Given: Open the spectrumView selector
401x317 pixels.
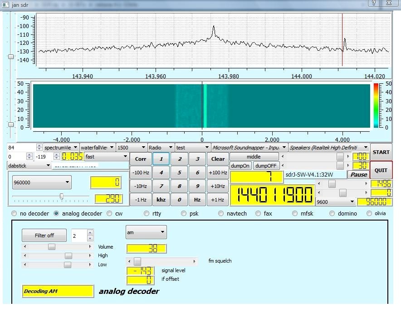Looking at the screenshot, I should tap(61, 148).
